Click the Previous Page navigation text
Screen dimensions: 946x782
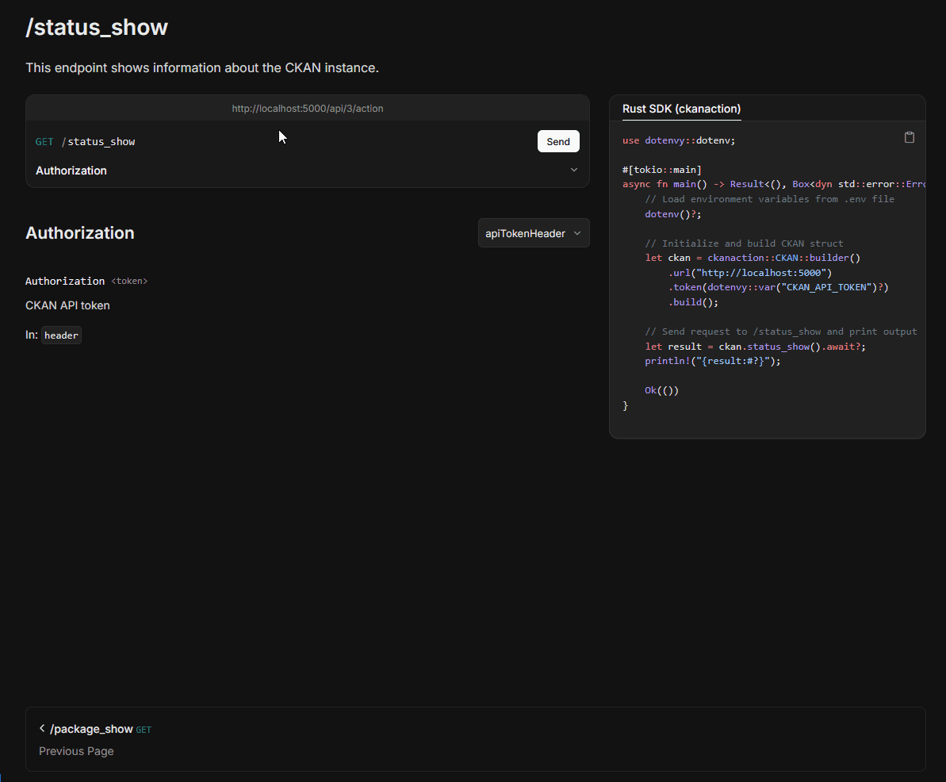click(76, 751)
